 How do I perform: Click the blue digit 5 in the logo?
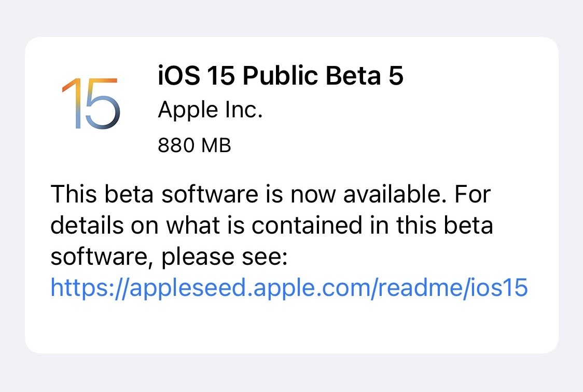[x=102, y=105]
